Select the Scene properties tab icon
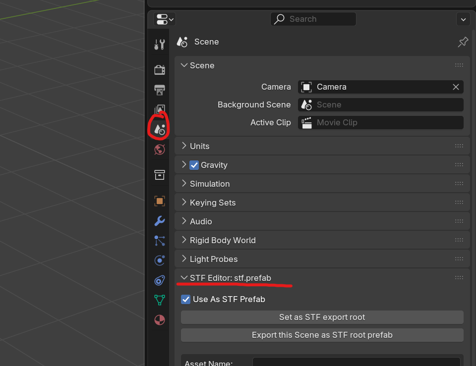Image resolution: width=476 pixels, height=366 pixels. (159, 129)
